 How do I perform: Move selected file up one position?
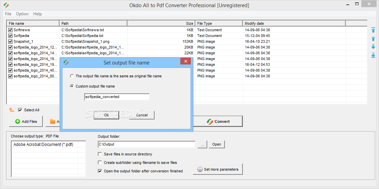[373, 38]
